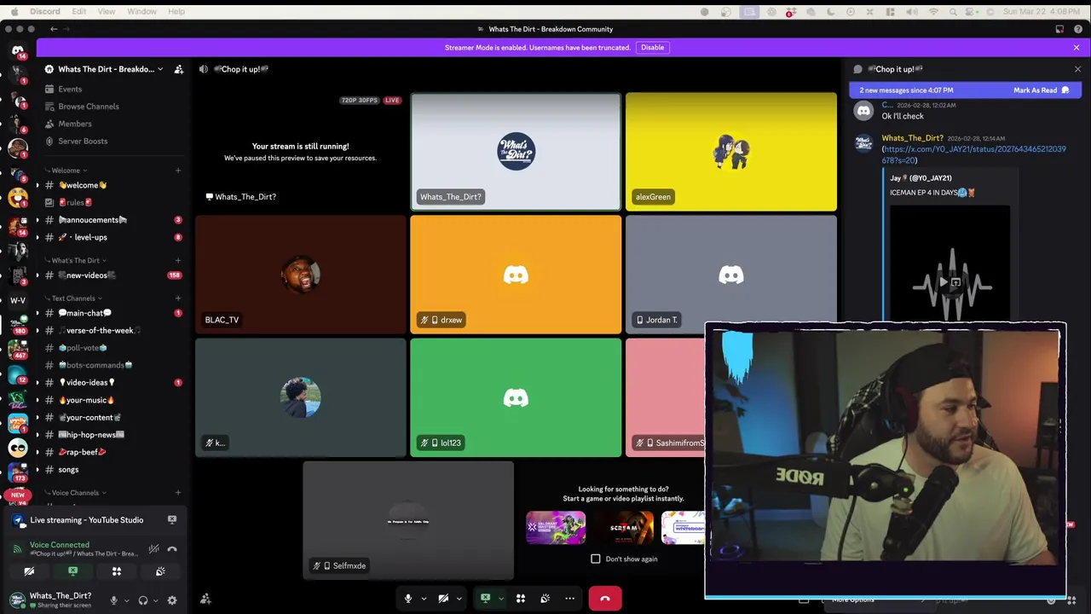Screen dimensions: 1091x614
Task: Invite friends to the voice channel
Action: tap(205, 599)
